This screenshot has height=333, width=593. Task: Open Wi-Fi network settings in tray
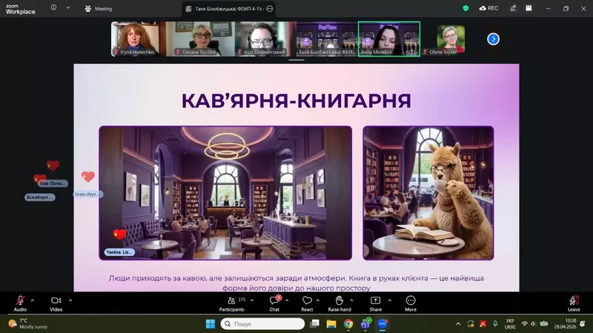[524, 324]
